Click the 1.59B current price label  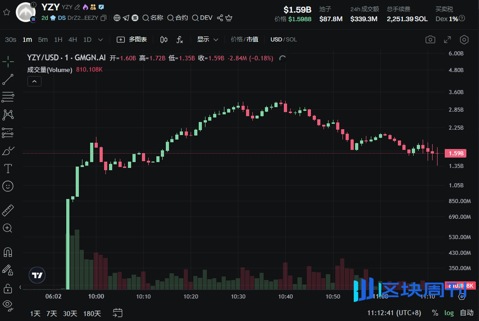(x=456, y=153)
